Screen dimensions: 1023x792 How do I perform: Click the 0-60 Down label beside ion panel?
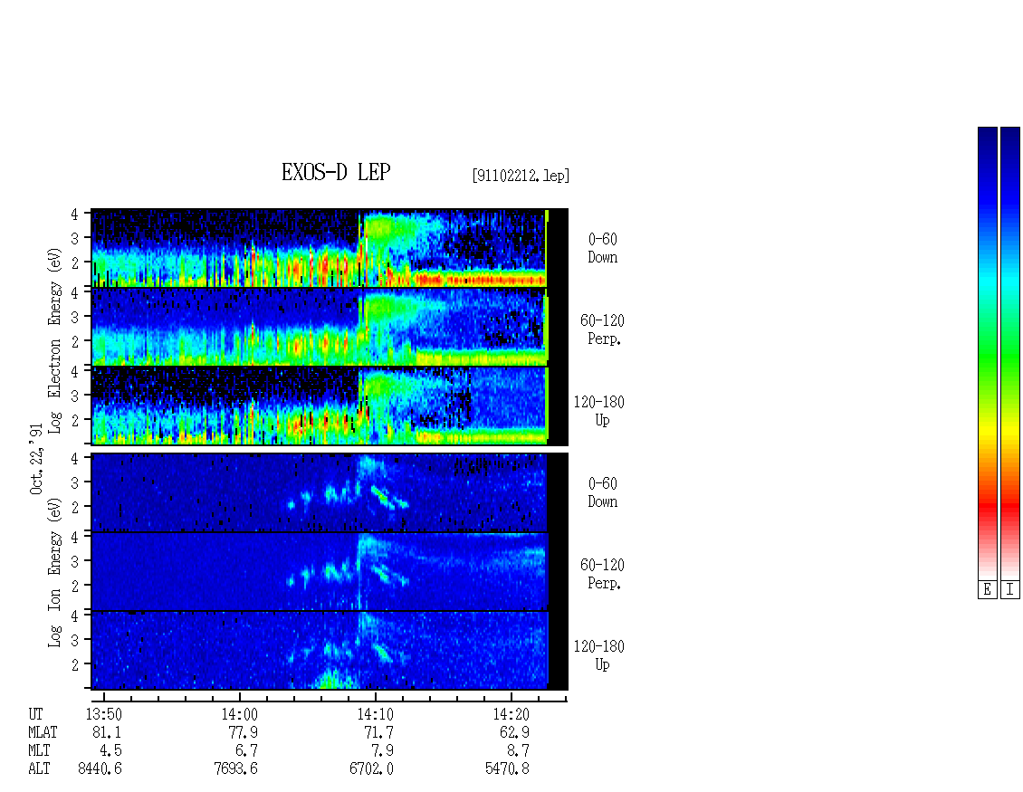(602, 492)
